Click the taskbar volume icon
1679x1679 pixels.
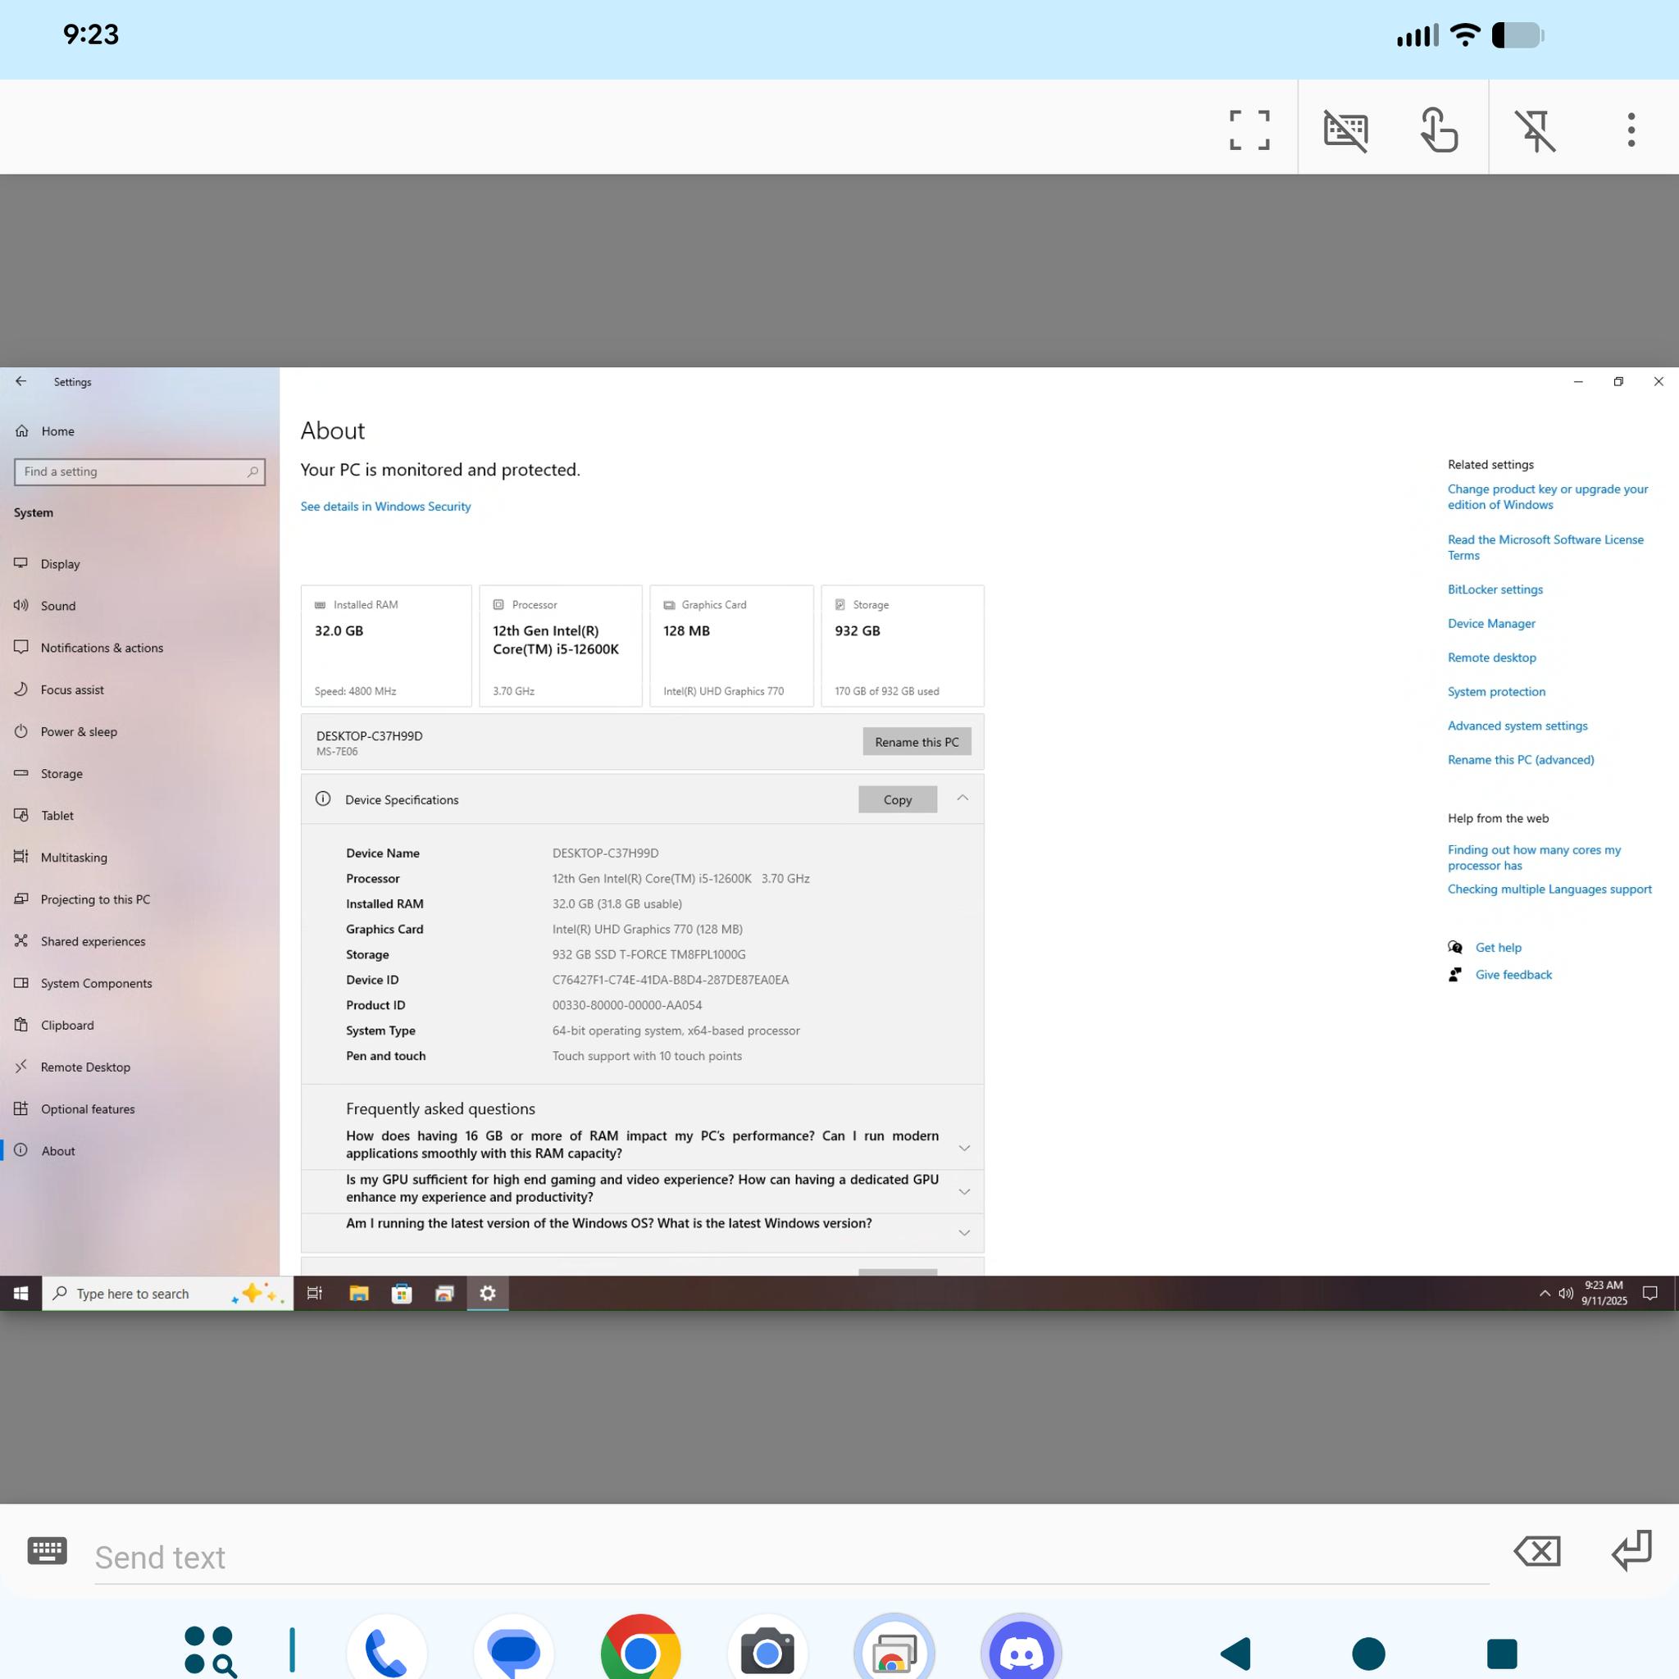tap(1565, 1293)
